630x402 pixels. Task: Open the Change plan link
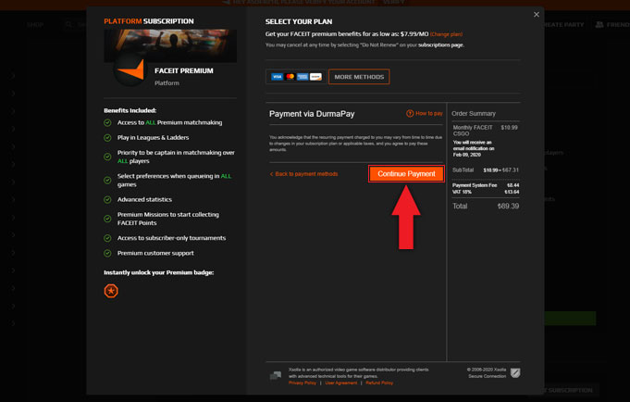[x=446, y=34]
